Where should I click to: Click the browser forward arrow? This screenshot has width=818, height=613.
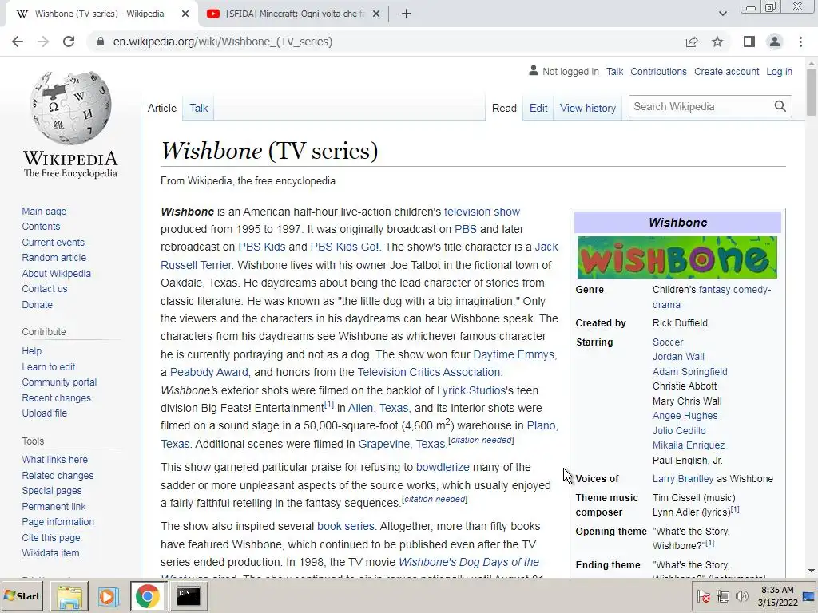tap(43, 42)
